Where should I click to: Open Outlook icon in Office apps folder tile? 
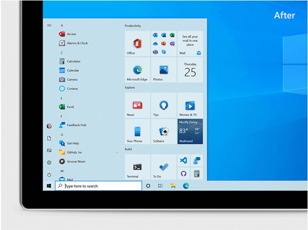(155, 35)
